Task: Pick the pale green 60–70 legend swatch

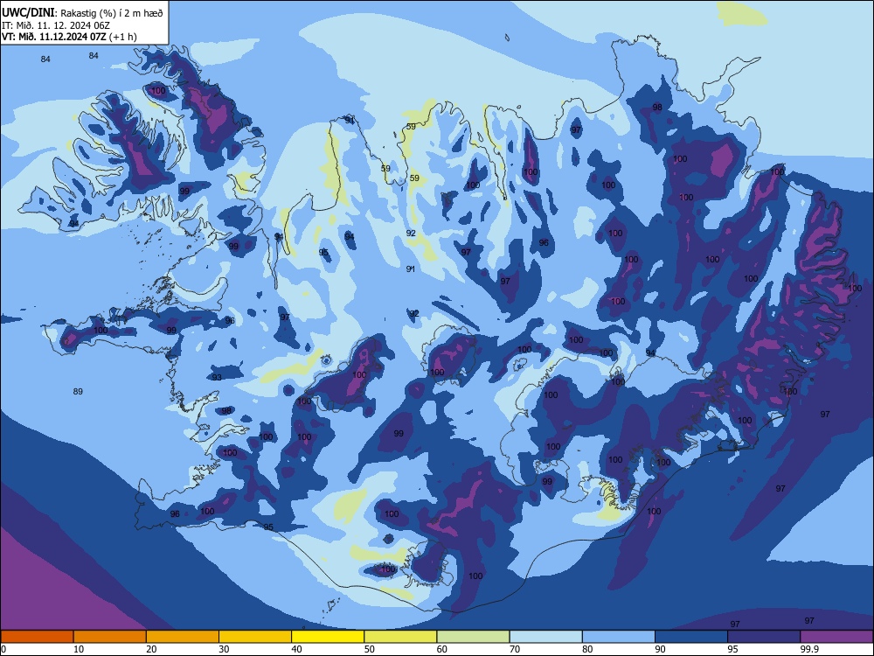Action: (473, 637)
